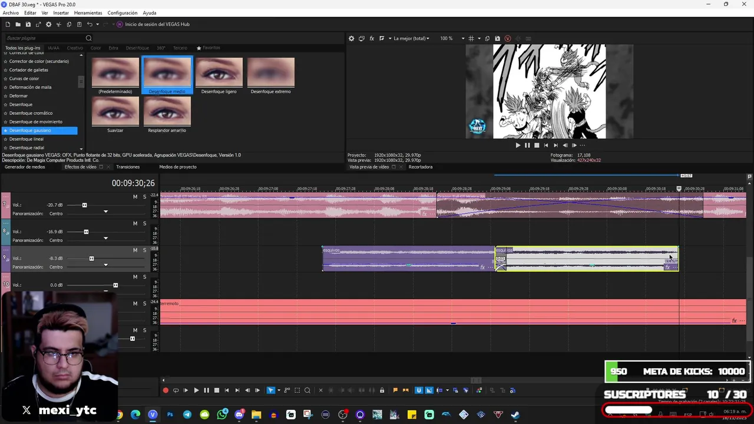754x424 pixels.
Task: Play the video in the preview window
Action: 518,145
